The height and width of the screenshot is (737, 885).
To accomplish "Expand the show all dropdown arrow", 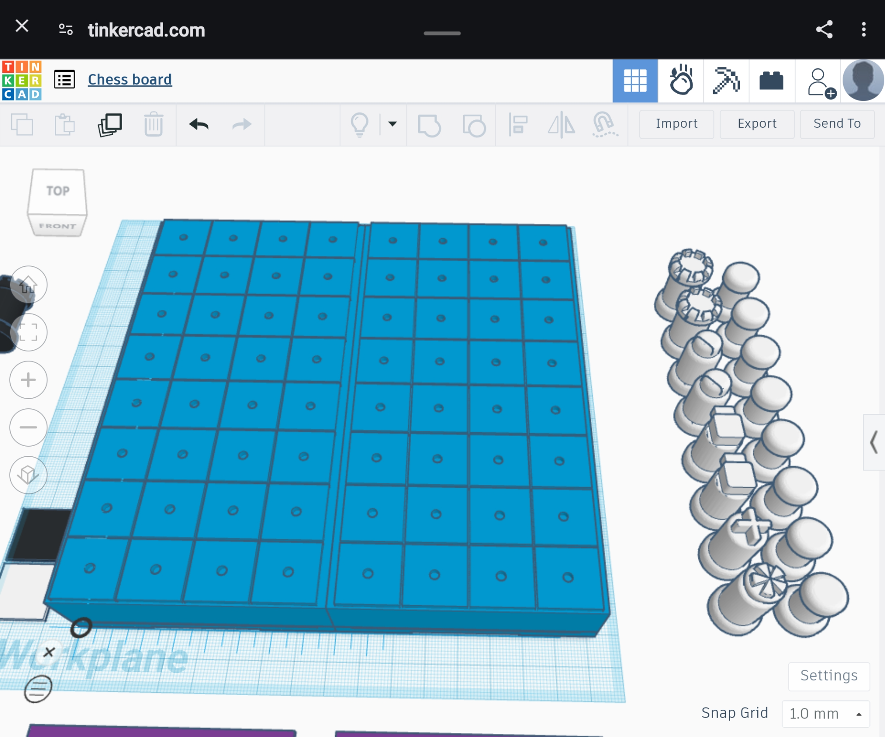I will coord(392,124).
